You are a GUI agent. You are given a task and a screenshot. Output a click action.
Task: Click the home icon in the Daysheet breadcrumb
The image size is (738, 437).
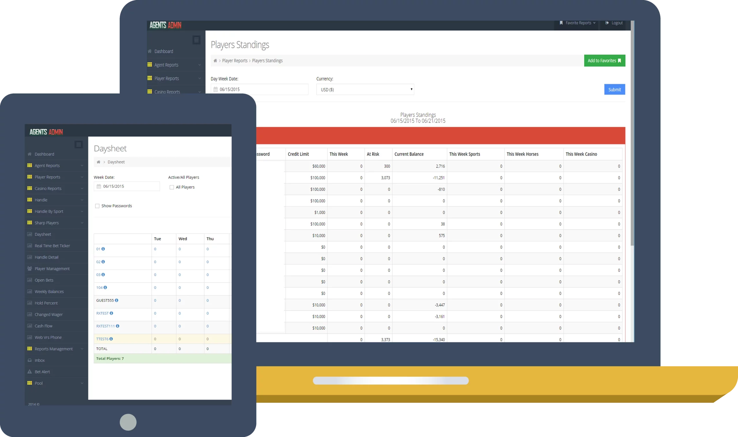click(x=99, y=162)
